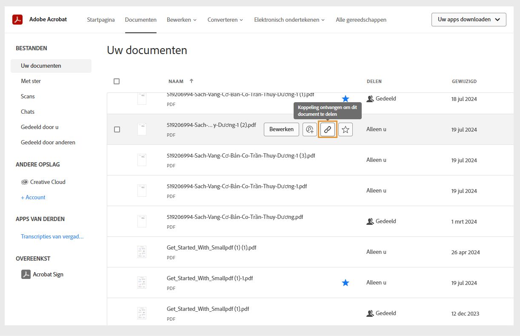Expand the Elektronisch ondertekenen menu
This screenshot has width=520, height=336.
tap(289, 20)
